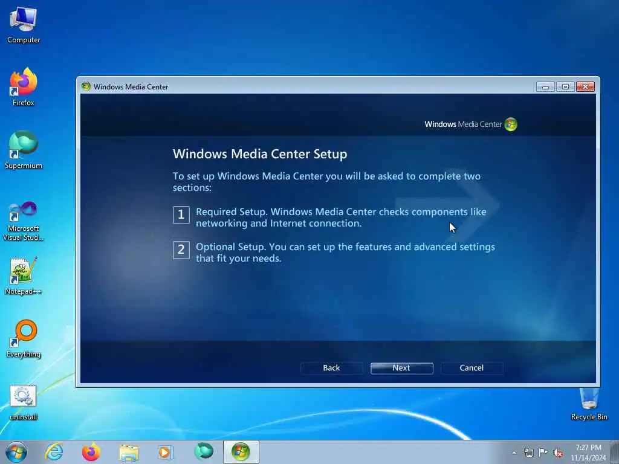Maximize the Windows Media Center window
Viewport: 619px width, 464px height.
(565, 87)
